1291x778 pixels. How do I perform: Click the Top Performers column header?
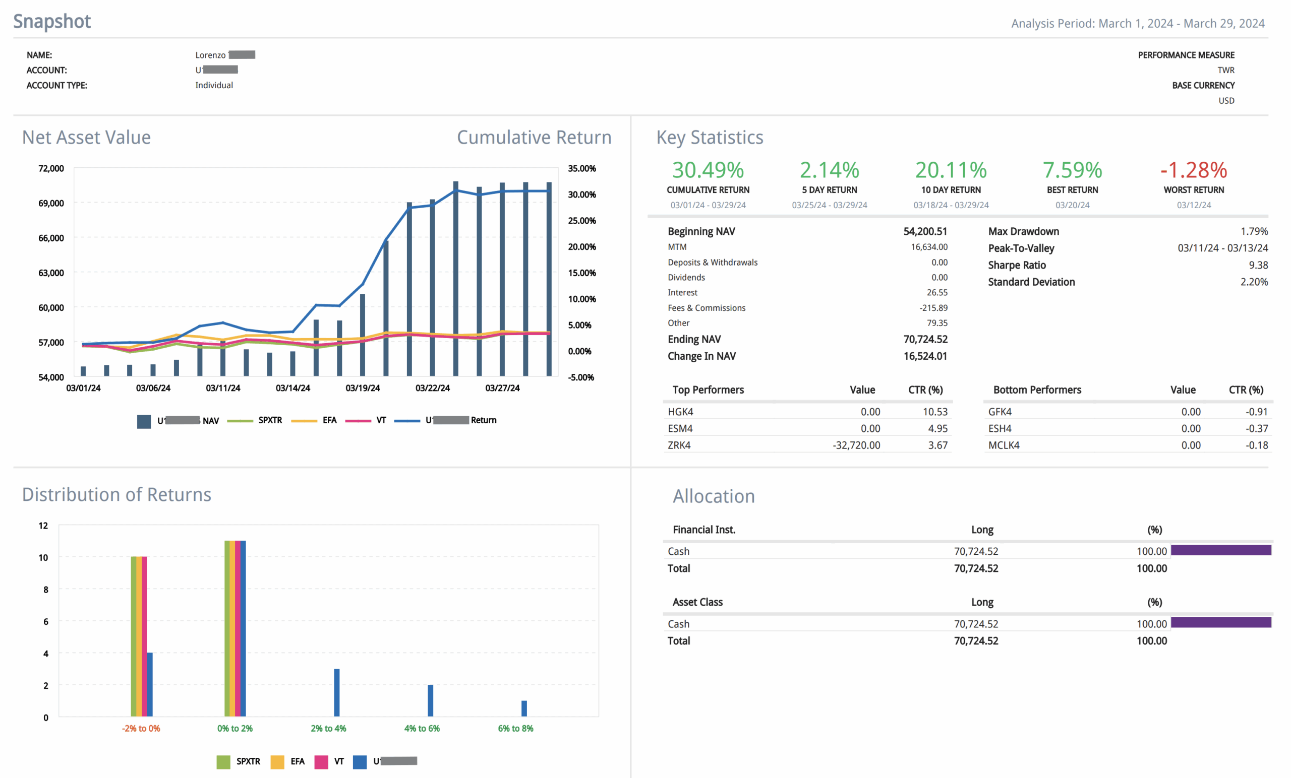(708, 390)
